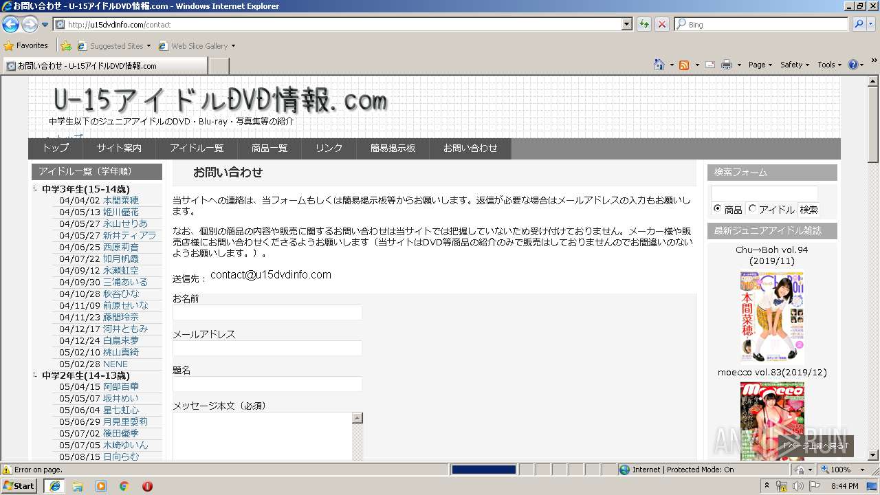Screen dimensions: 880x495
Task: Click the 100% zoom level button
Action: [835, 470]
